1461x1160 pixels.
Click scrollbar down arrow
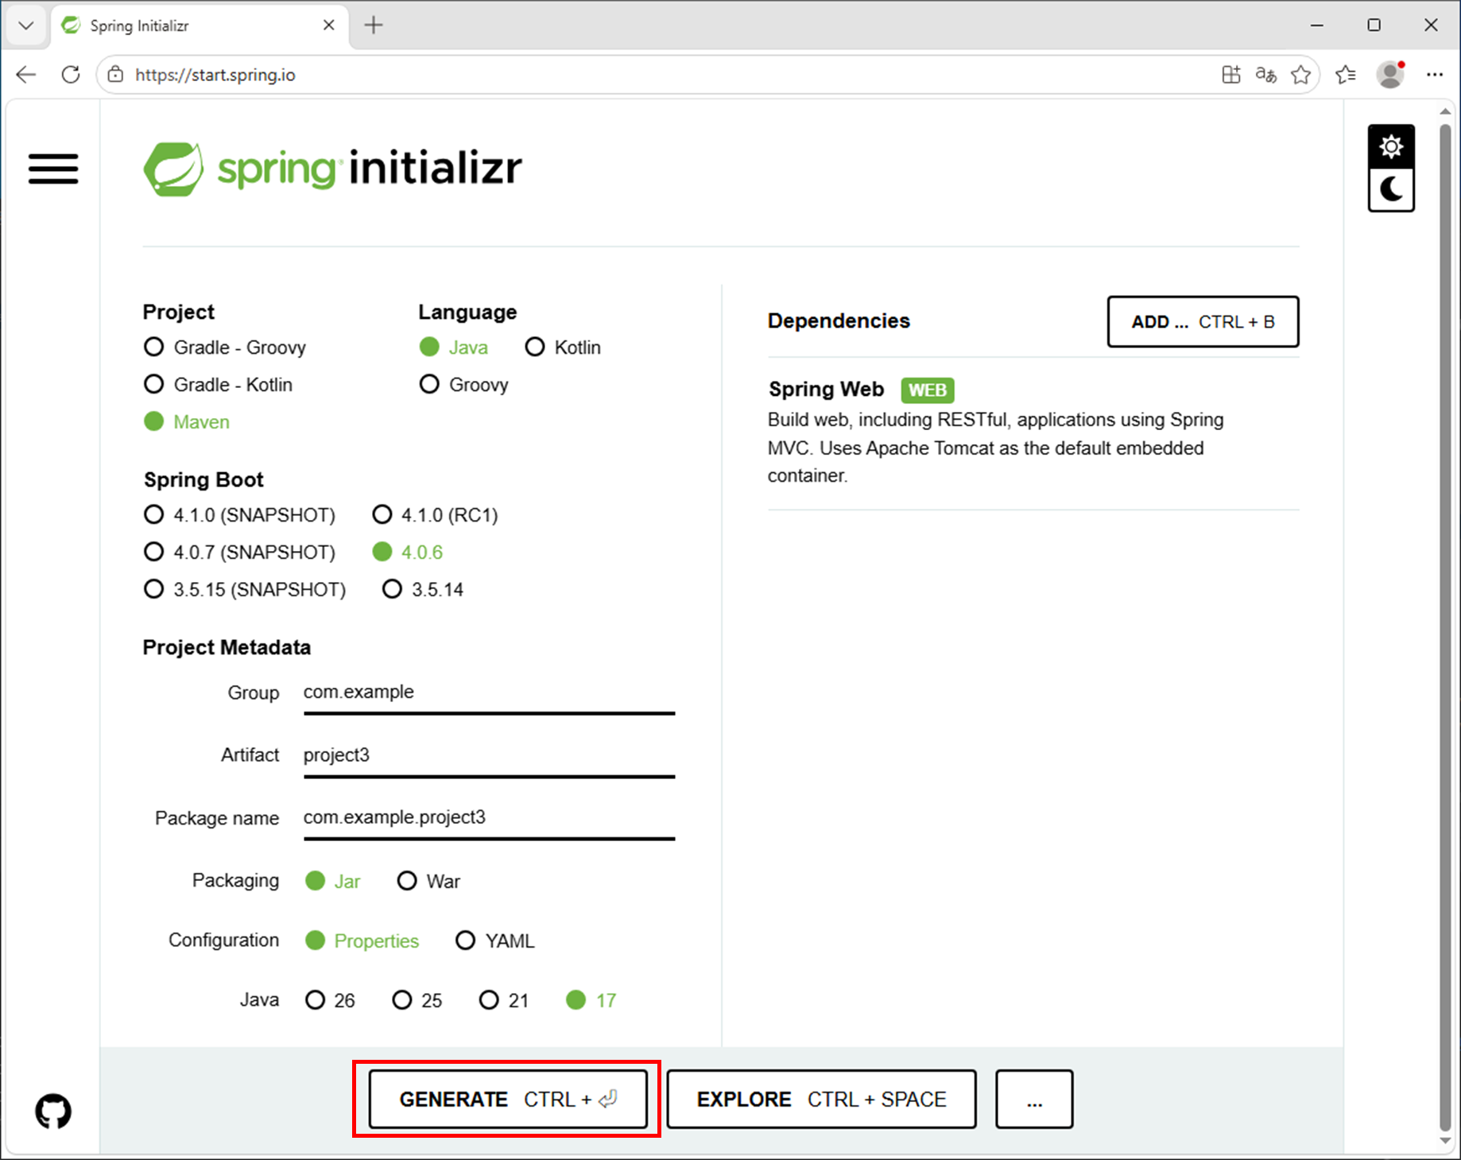pyautogui.click(x=1445, y=1142)
